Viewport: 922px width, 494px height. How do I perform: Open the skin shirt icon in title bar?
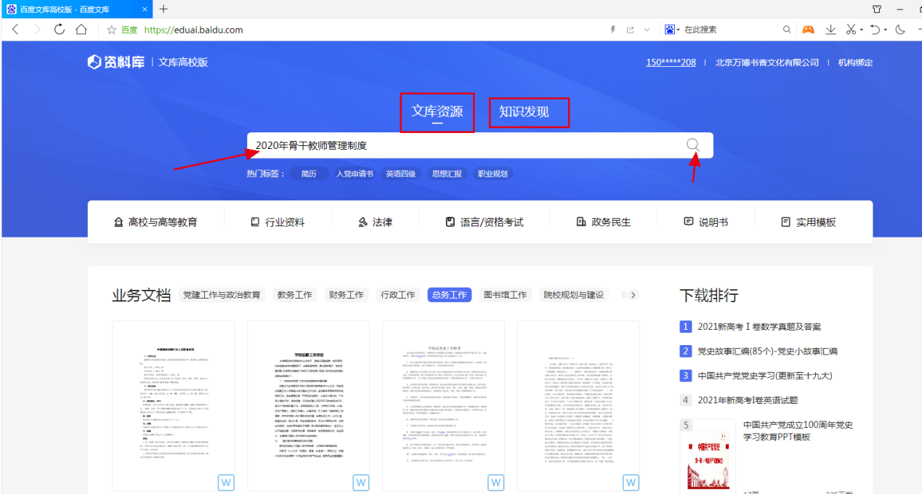(x=877, y=9)
